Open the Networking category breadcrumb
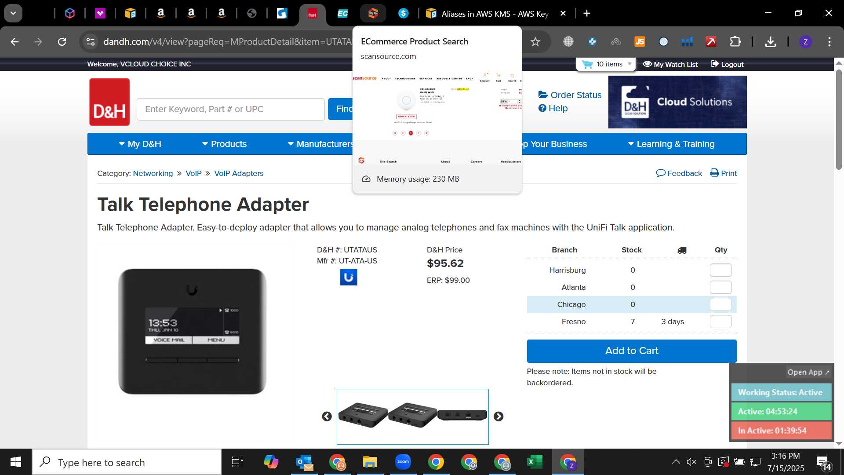 (153, 173)
